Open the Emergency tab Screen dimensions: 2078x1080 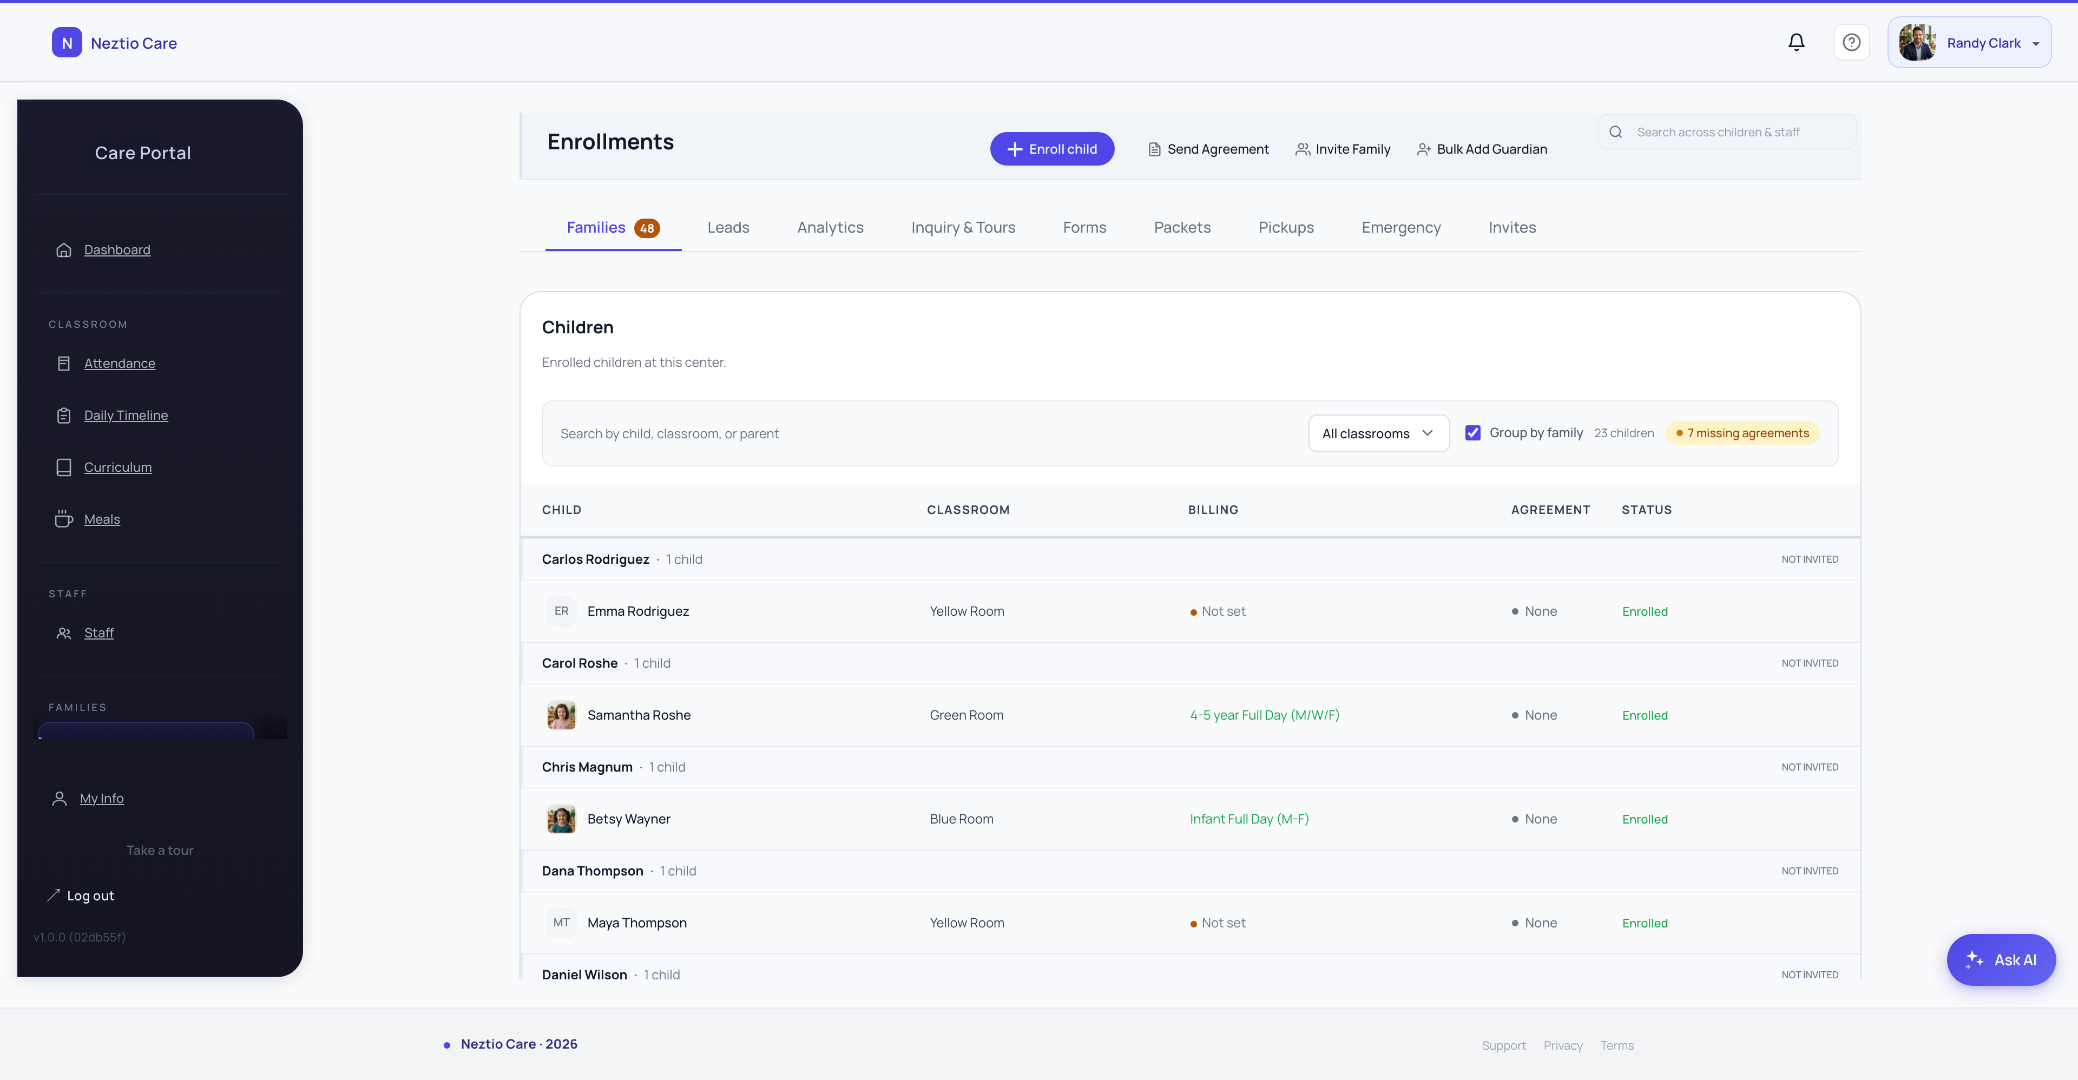[1400, 227]
